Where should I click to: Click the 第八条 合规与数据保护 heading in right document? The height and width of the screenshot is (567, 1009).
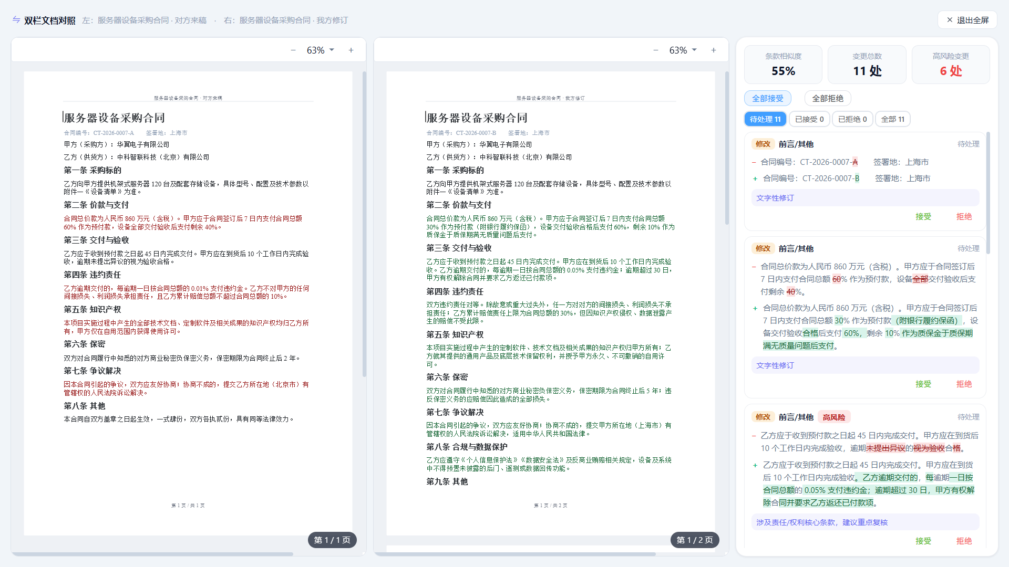pyautogui.click(x=467, y=447)
